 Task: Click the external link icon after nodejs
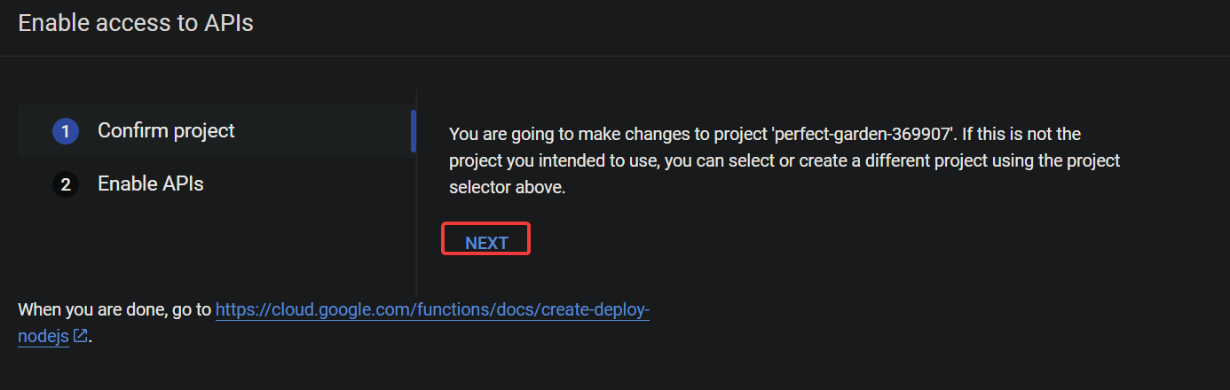pyautogui.click(x=80, y=336)
